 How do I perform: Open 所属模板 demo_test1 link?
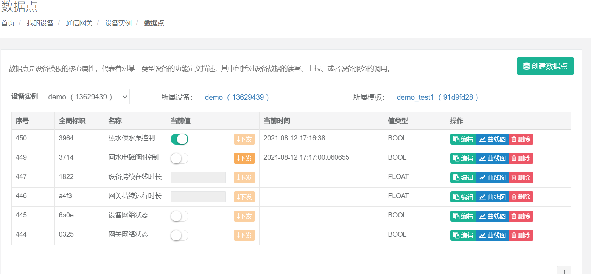[437, 97]
